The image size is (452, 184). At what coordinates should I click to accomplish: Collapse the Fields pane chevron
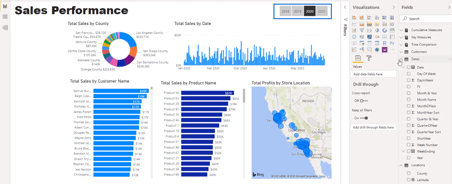449,7
